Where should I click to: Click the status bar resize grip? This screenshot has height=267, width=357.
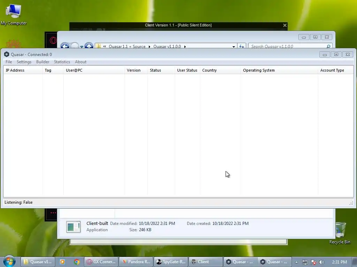pos(351,203)
